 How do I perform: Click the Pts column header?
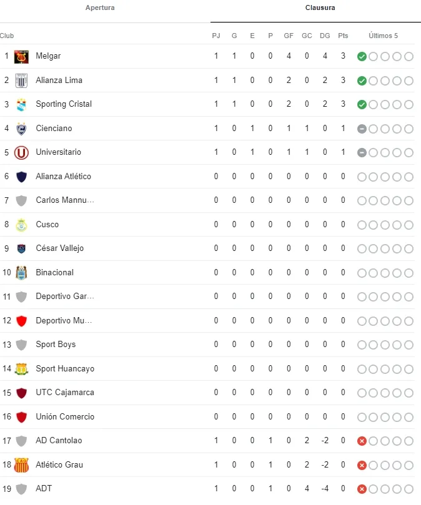click(343, 36)
